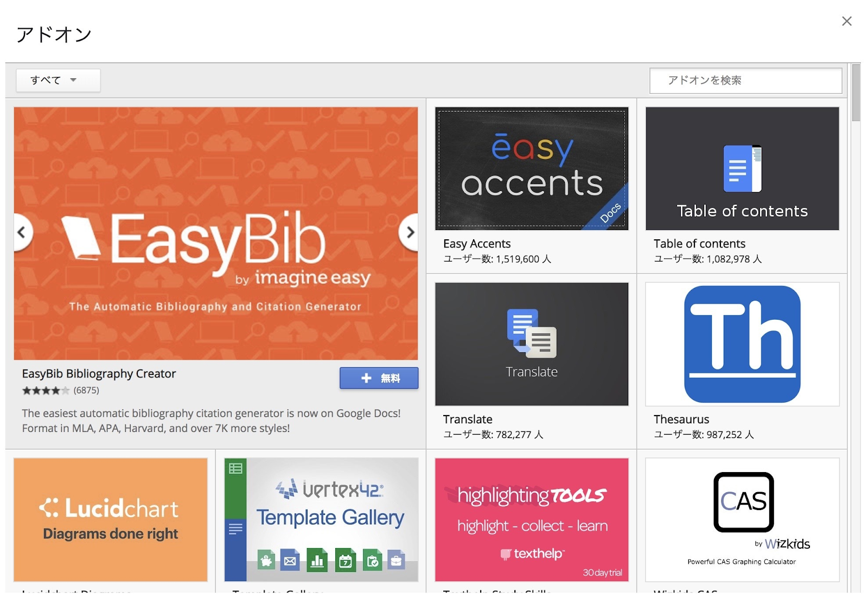Click Easy Accents user count 1,519,600
This screenshot has height=598, width=868.
point(497,259)
